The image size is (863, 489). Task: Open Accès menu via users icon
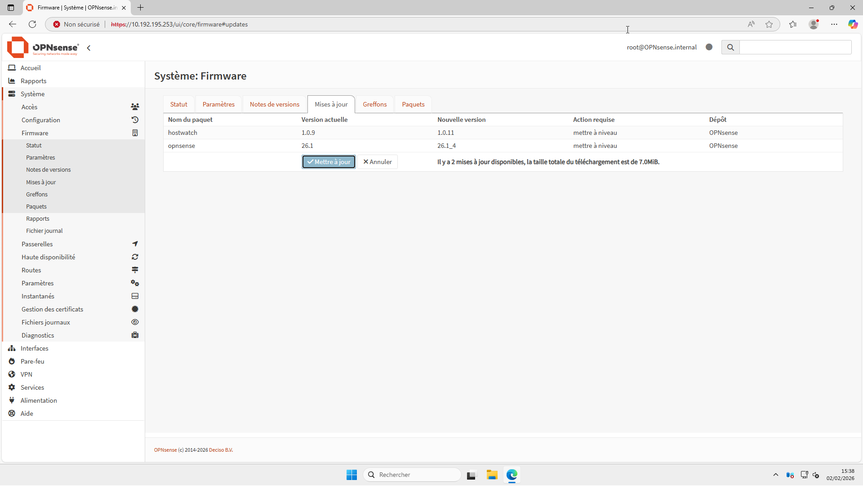(x=135, y=107)
